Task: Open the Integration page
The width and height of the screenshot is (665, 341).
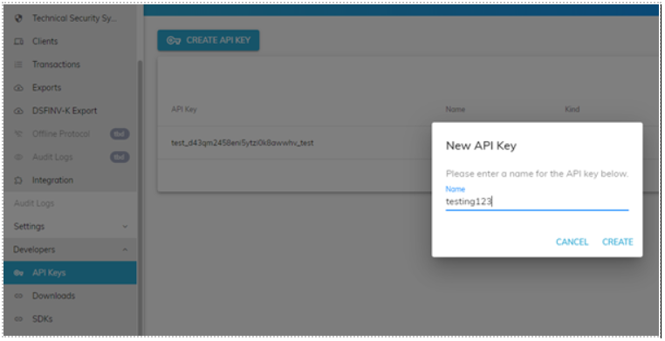Action: (70, 180)
